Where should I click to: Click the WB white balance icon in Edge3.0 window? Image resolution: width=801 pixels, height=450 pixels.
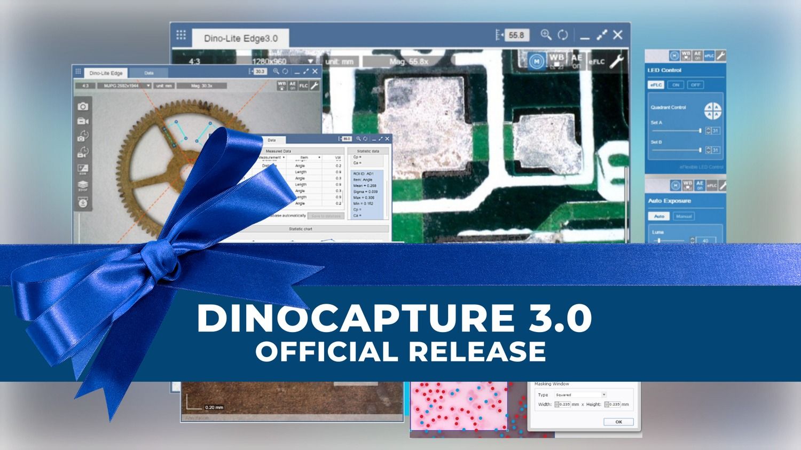pos(556,60)
